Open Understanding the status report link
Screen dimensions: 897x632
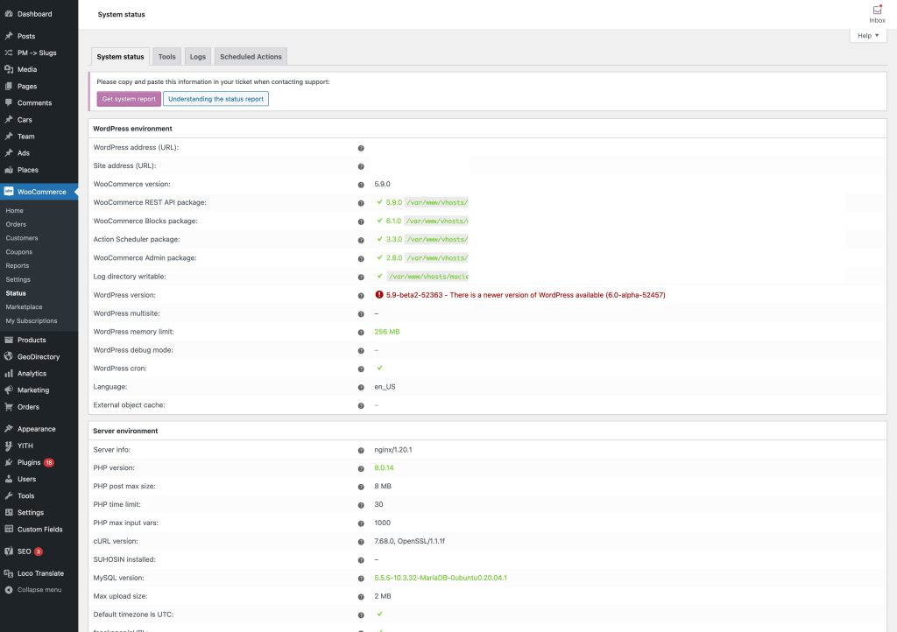tap(215, 99)
